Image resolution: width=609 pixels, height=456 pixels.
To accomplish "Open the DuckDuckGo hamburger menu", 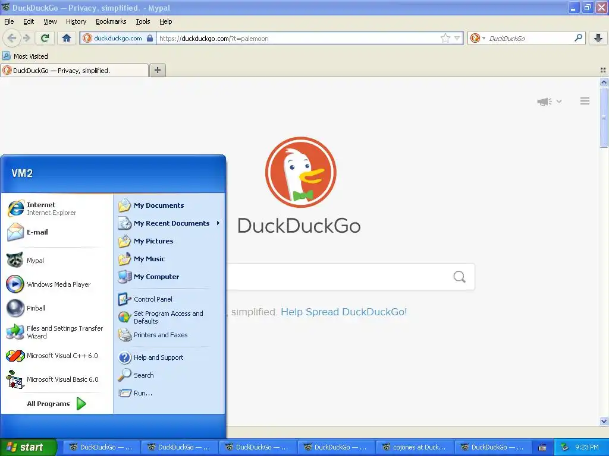I will [585, 101].
